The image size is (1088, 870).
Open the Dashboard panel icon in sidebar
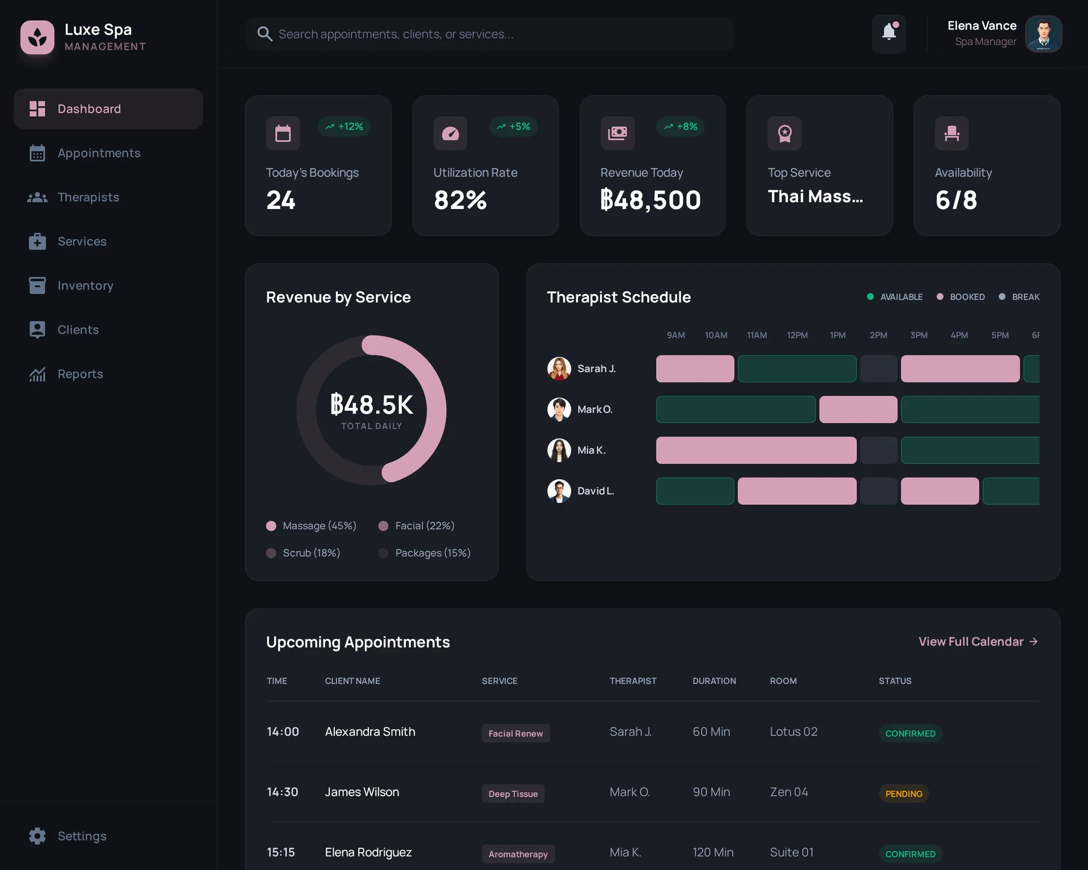37,108
